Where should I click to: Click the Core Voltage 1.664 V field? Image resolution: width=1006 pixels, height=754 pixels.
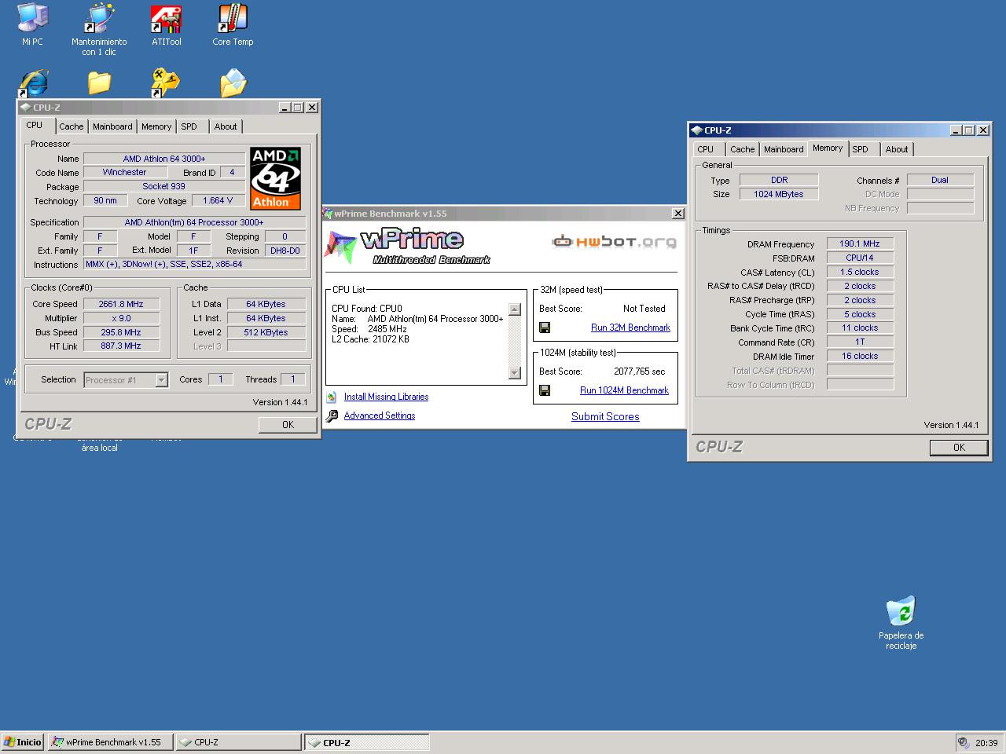click(x=218, y=200)
